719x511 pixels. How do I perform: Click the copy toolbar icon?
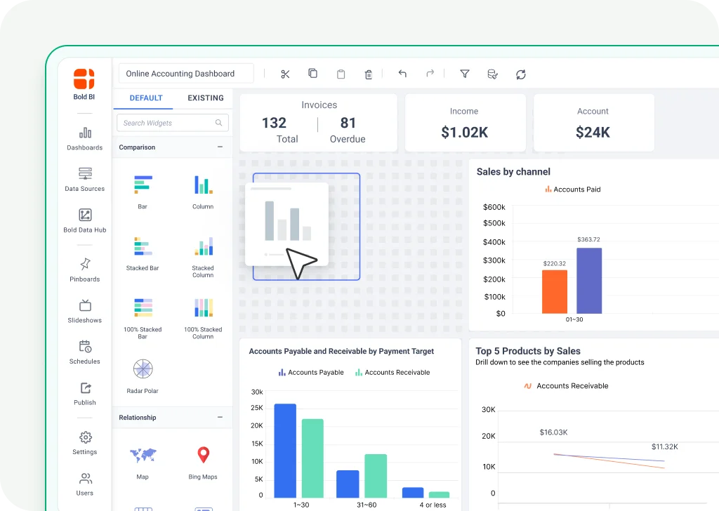point(312,73)
